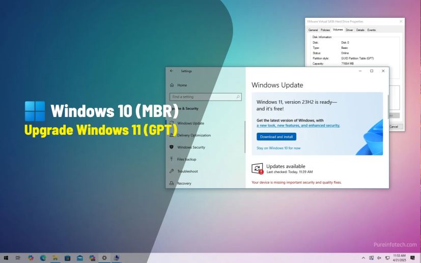The image size is (421, 263).
Task: Open the new look, new features link
Action: tap(298, 125)
